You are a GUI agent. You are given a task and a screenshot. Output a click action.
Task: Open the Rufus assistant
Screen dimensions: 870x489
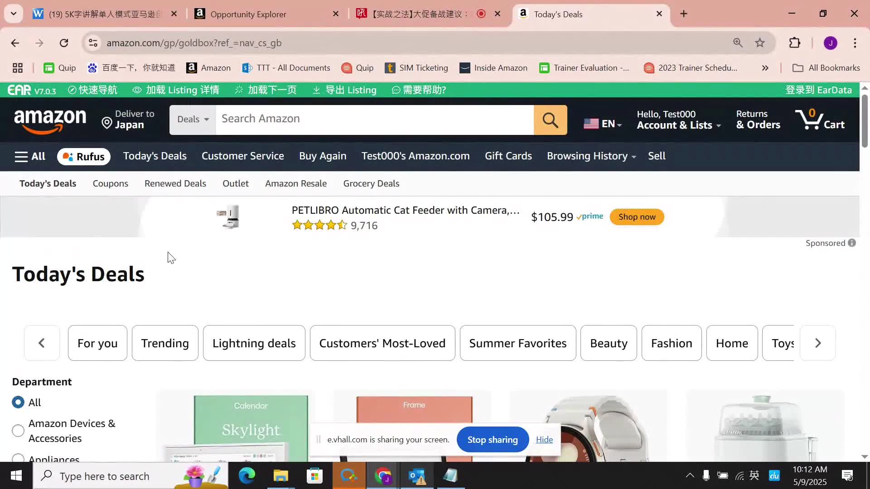click(x=84, y=157)
